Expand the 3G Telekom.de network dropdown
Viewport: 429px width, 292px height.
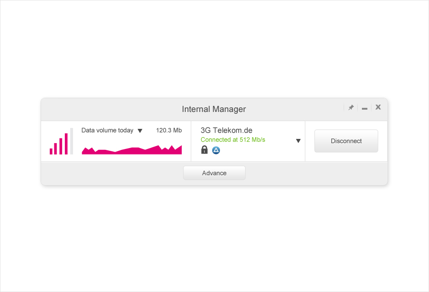298,141
